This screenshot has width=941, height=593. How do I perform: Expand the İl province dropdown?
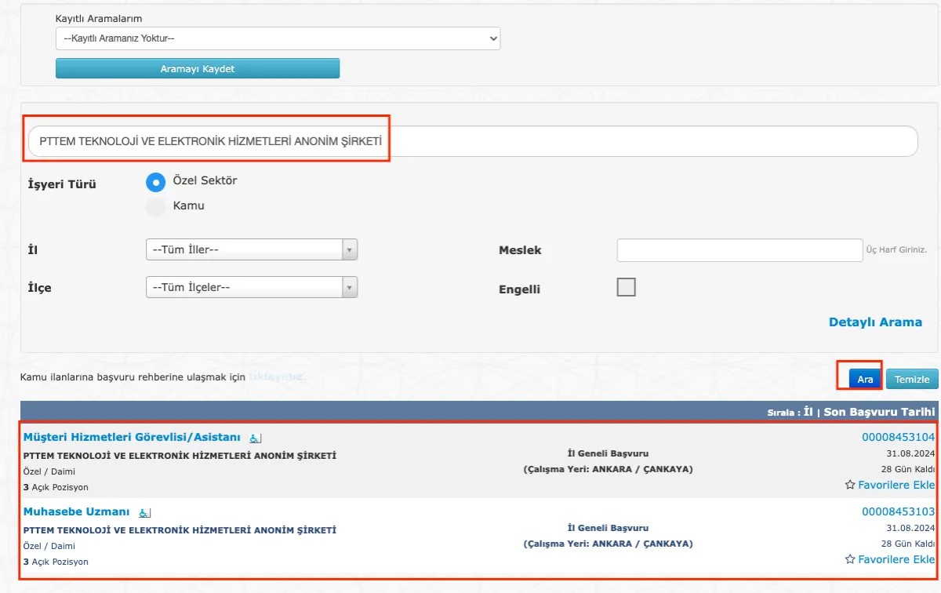(x=252, y=249)
